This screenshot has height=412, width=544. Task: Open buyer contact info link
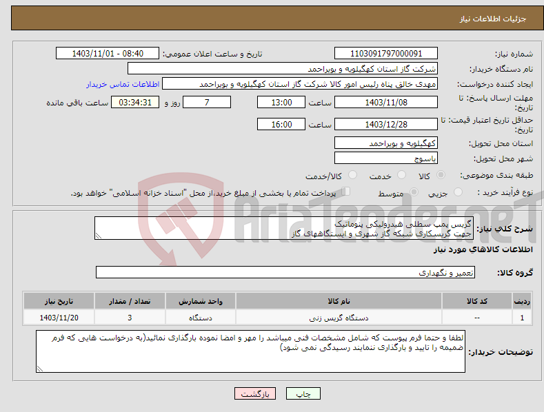point(123,84)
